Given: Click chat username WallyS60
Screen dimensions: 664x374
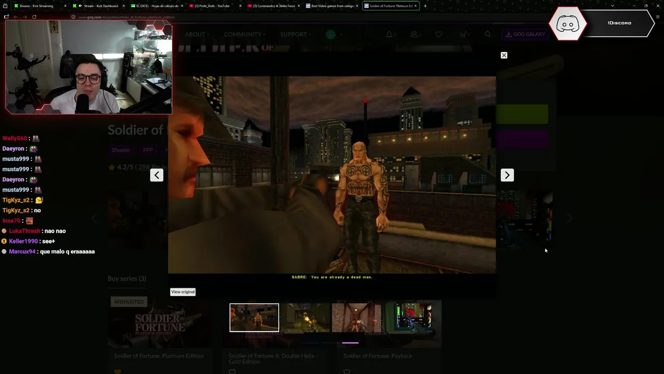Looking at the screenshot, I should coord(15,138).
